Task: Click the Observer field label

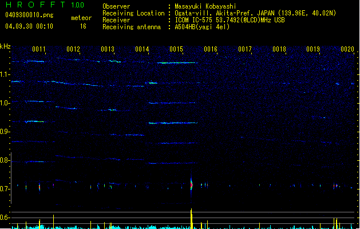Action: coord(116,6)
